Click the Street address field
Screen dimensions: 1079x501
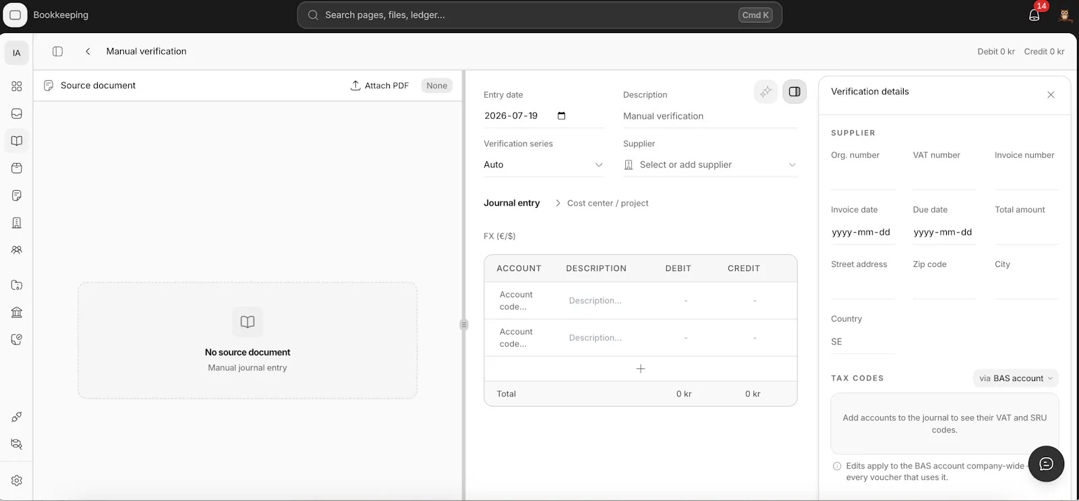point(863,287)
